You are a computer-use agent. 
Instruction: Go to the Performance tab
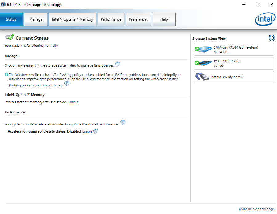111,19
